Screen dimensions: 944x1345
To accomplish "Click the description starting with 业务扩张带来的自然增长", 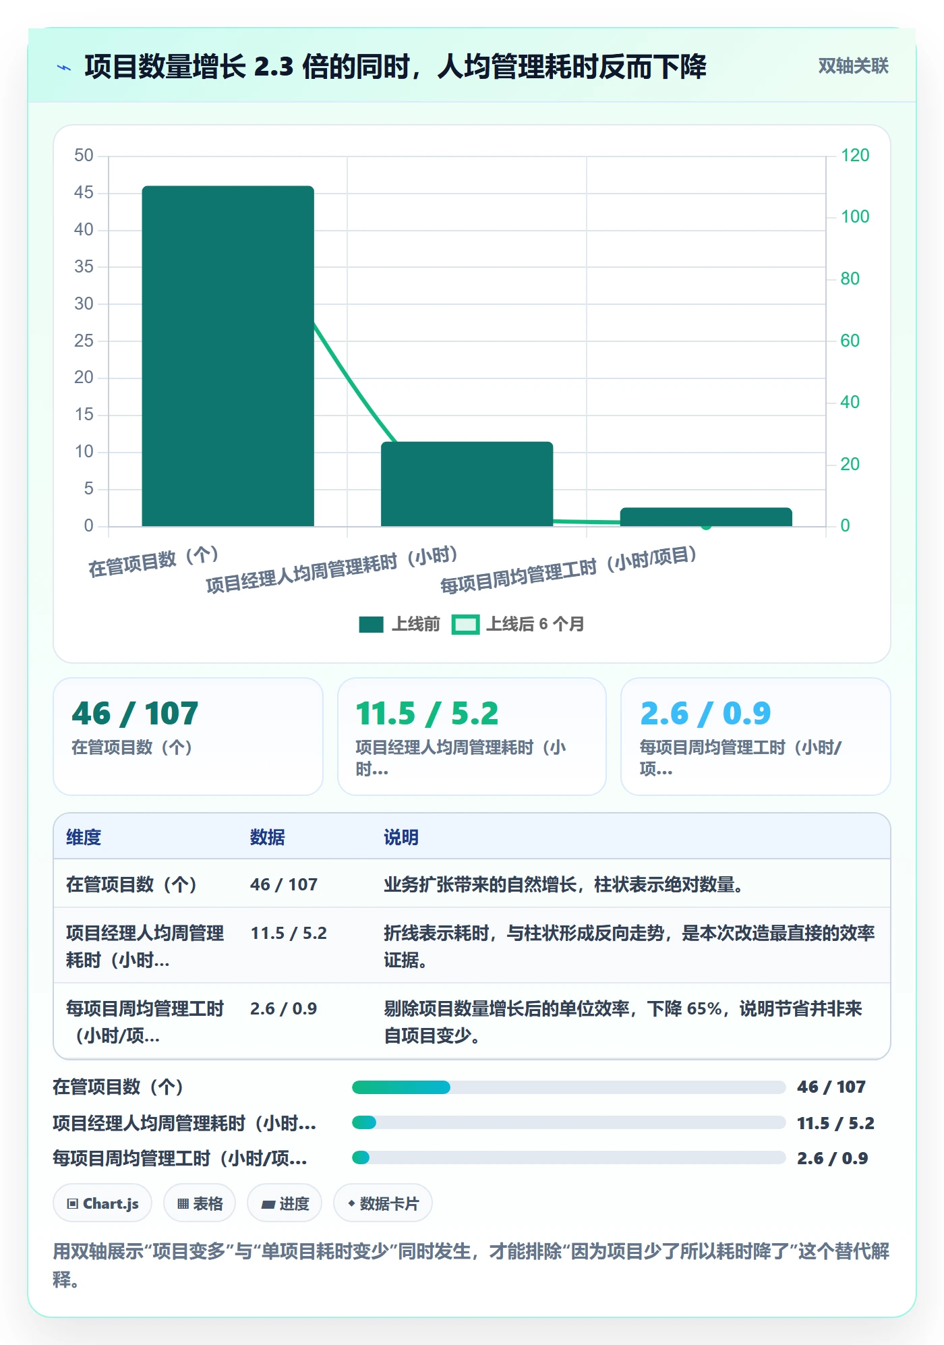I will click(x=564, y=884).
